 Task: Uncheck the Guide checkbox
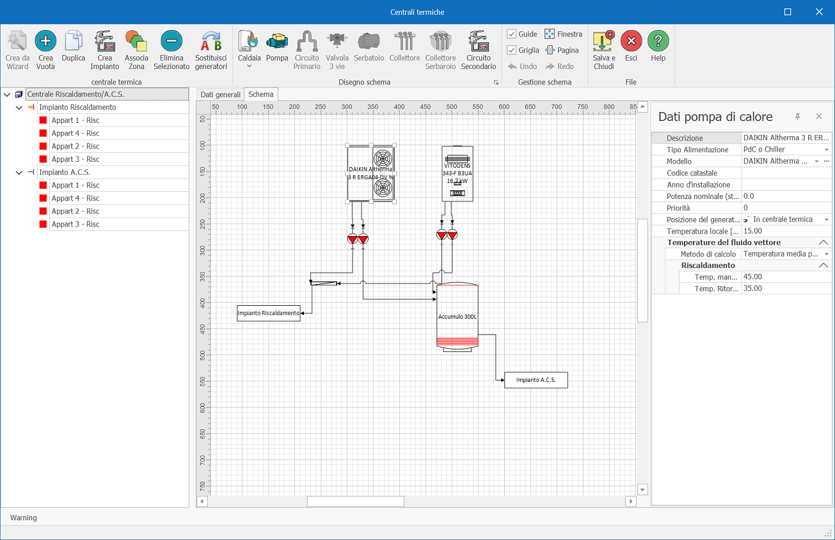(512, 34)
